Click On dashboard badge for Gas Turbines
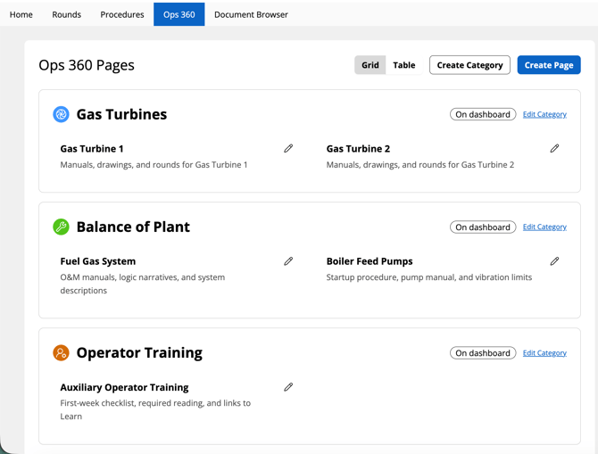Image resolution: width=598 pixels, height=454 pixels. [x=483, y=114]
